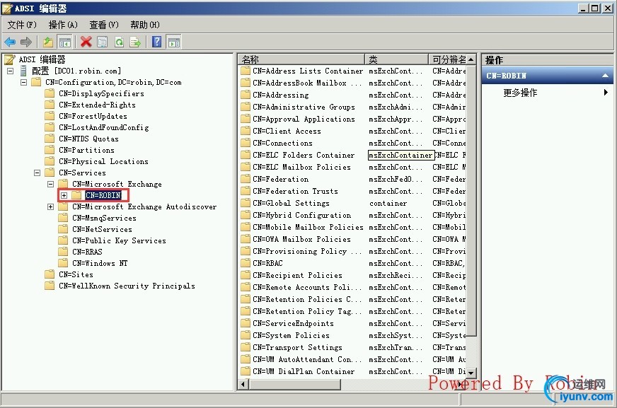The height and width of the screenshot is (408, 617).
Task: Click the CN=Global Settings folder icon
Action: (x=246, y=203)
